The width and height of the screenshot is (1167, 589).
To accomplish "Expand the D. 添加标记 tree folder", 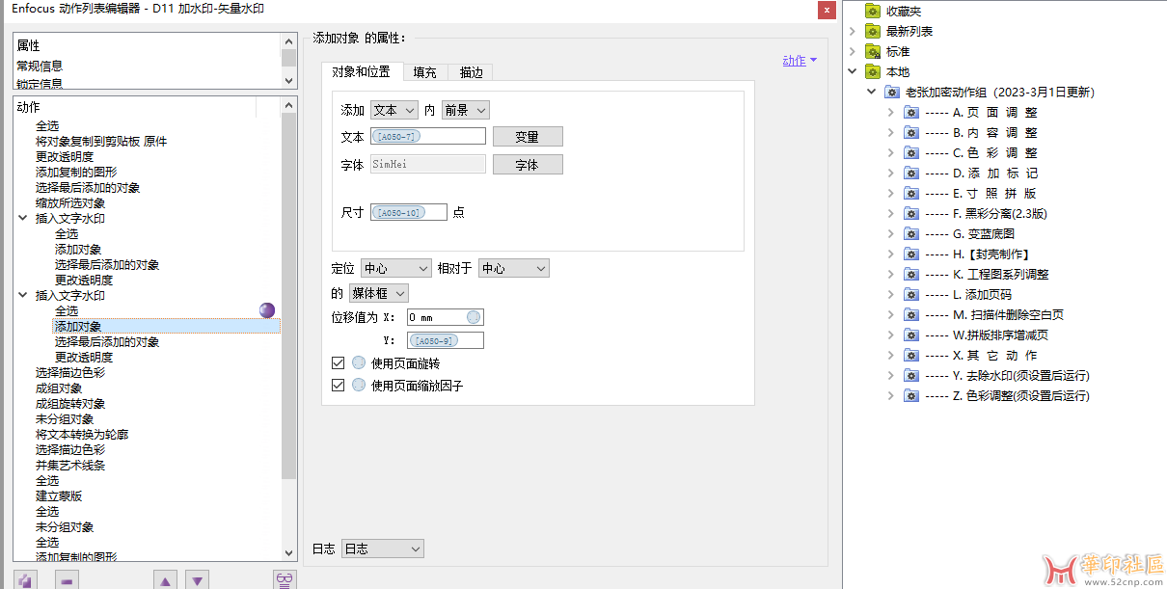I will pos(890,174).
